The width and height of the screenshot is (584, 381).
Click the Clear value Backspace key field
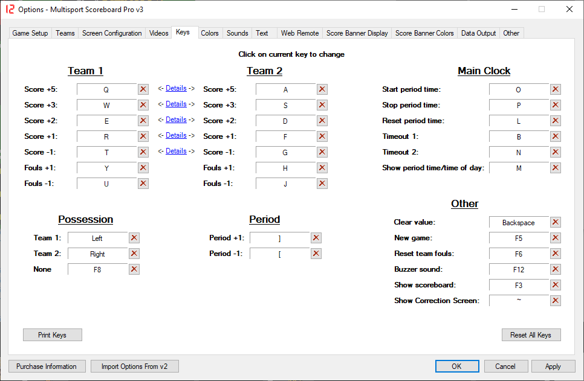point(518,223)
